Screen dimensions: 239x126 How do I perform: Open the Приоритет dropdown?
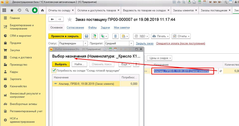pyautogui.click(x=131, y=43)
